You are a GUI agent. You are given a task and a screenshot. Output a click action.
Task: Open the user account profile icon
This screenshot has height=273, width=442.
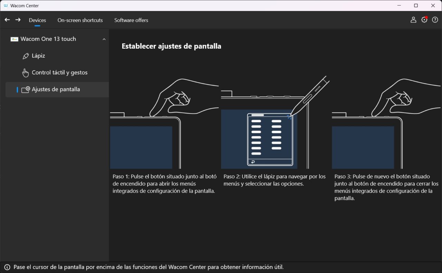click(x=413, y=20)
